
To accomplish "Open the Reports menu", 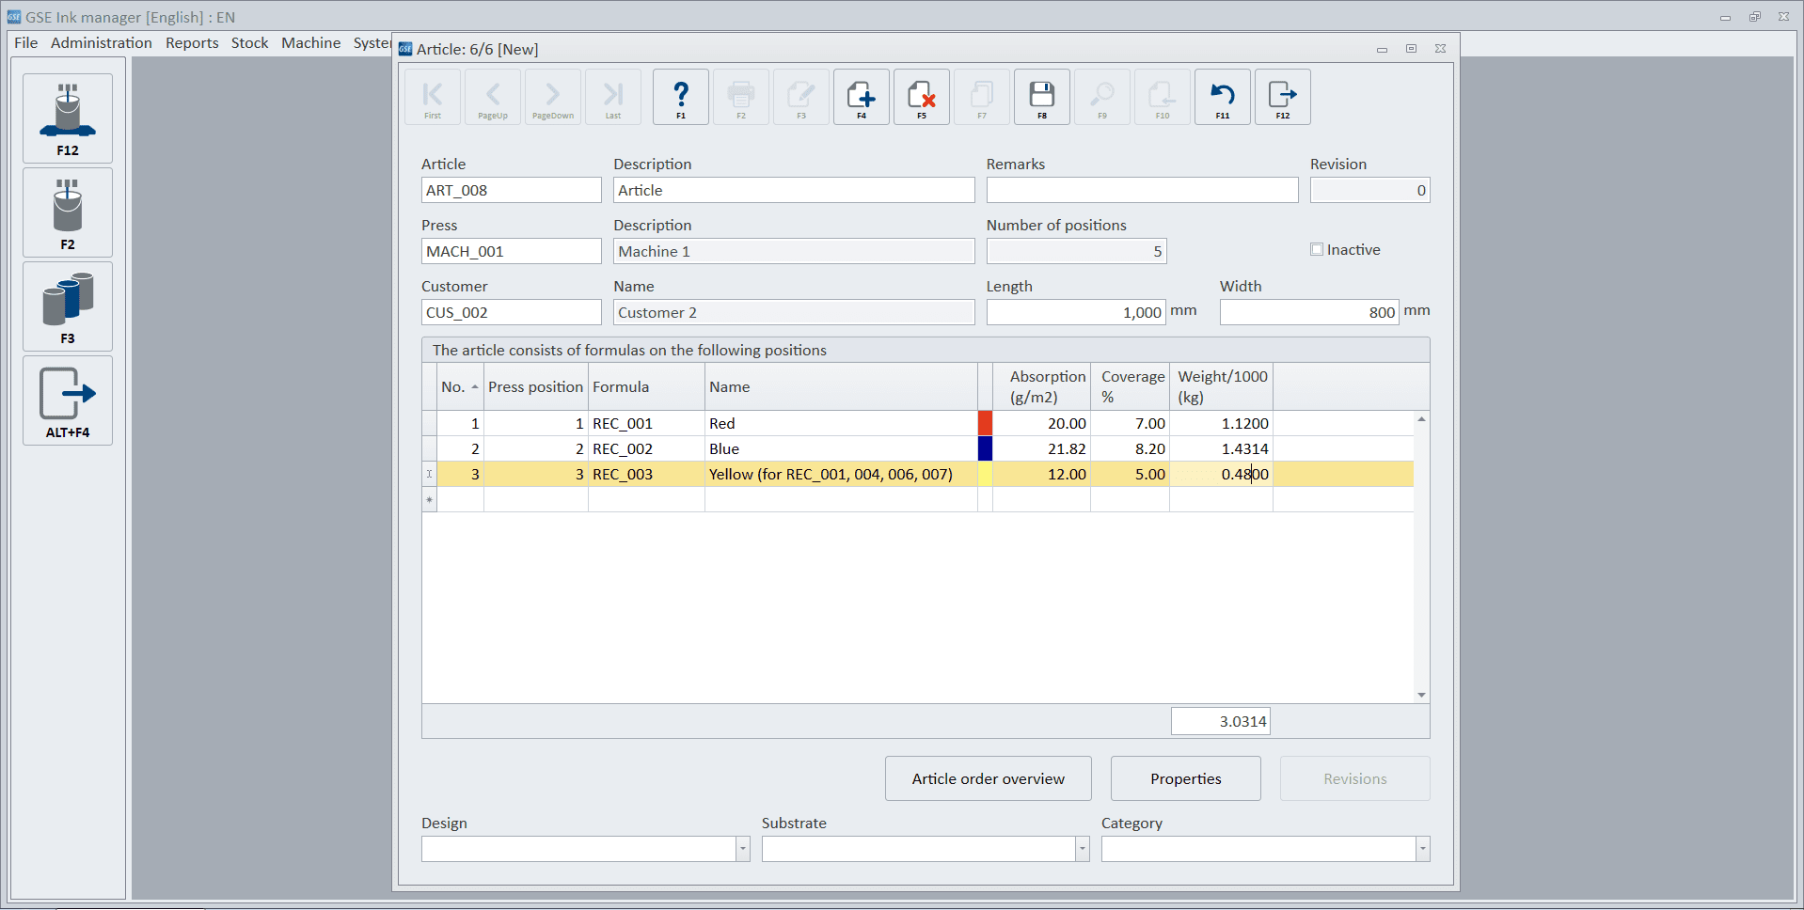I will click(x=192, y=43).
